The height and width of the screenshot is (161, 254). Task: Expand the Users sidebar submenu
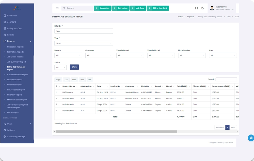coord(30,124)
